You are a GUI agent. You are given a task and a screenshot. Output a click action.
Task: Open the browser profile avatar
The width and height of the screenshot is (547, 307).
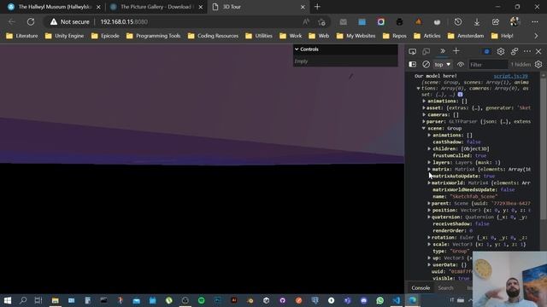[515, 21]
